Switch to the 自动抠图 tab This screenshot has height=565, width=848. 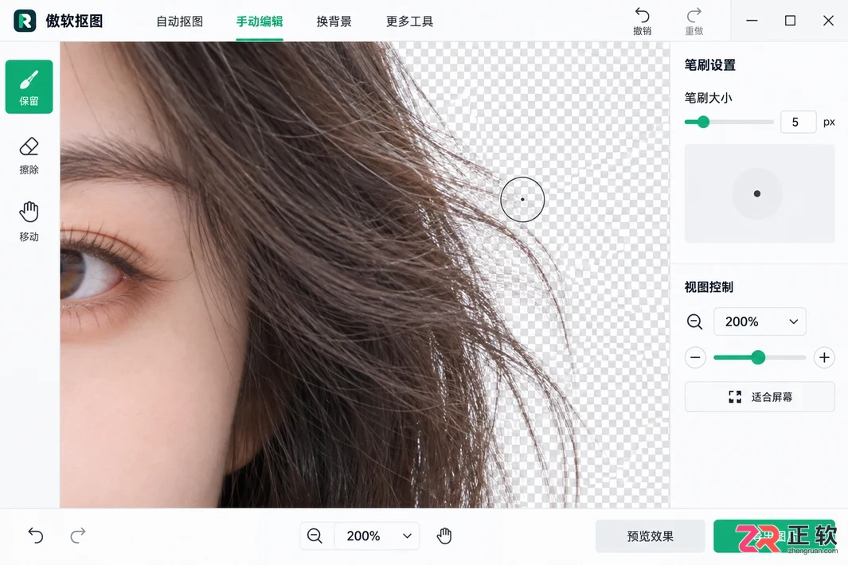pos(179,21)
